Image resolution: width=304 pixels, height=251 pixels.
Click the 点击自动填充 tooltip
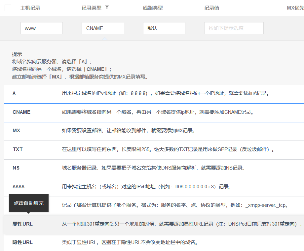(x=28, y=203)
